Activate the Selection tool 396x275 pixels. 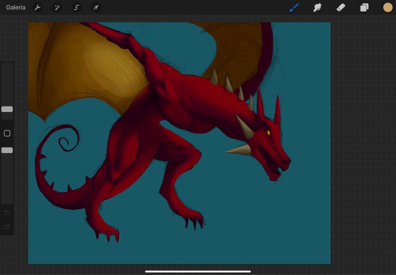click(x=76, y=8)
